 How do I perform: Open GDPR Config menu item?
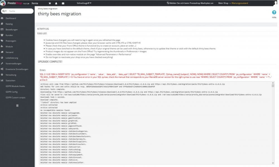(x=12, y=92)
